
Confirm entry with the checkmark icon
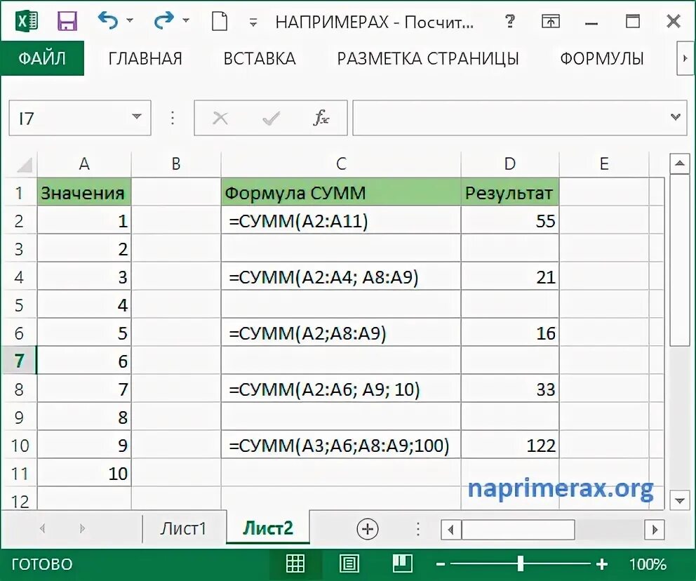[271, 118]
